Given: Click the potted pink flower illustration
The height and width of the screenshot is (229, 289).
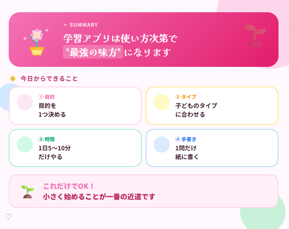Looking at the screenshot, I should click(37, 42).
